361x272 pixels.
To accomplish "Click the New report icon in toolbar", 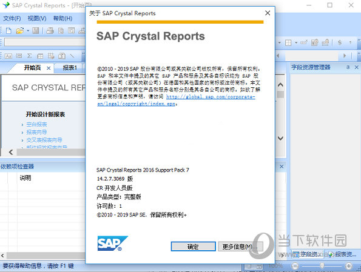I will tap(8, 31).
